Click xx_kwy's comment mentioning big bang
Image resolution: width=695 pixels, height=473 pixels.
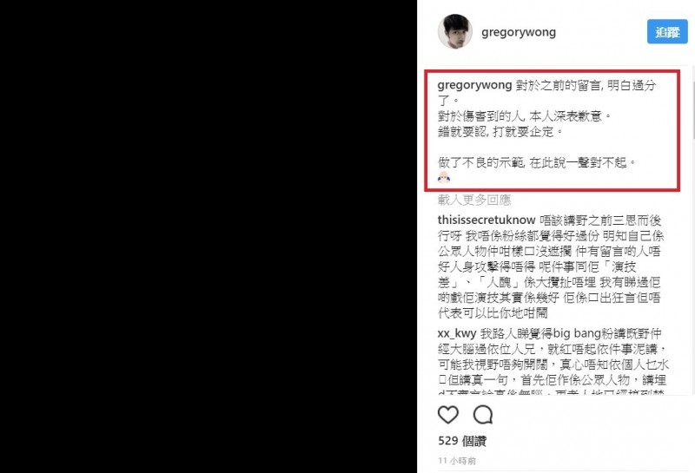click(553, 360)
